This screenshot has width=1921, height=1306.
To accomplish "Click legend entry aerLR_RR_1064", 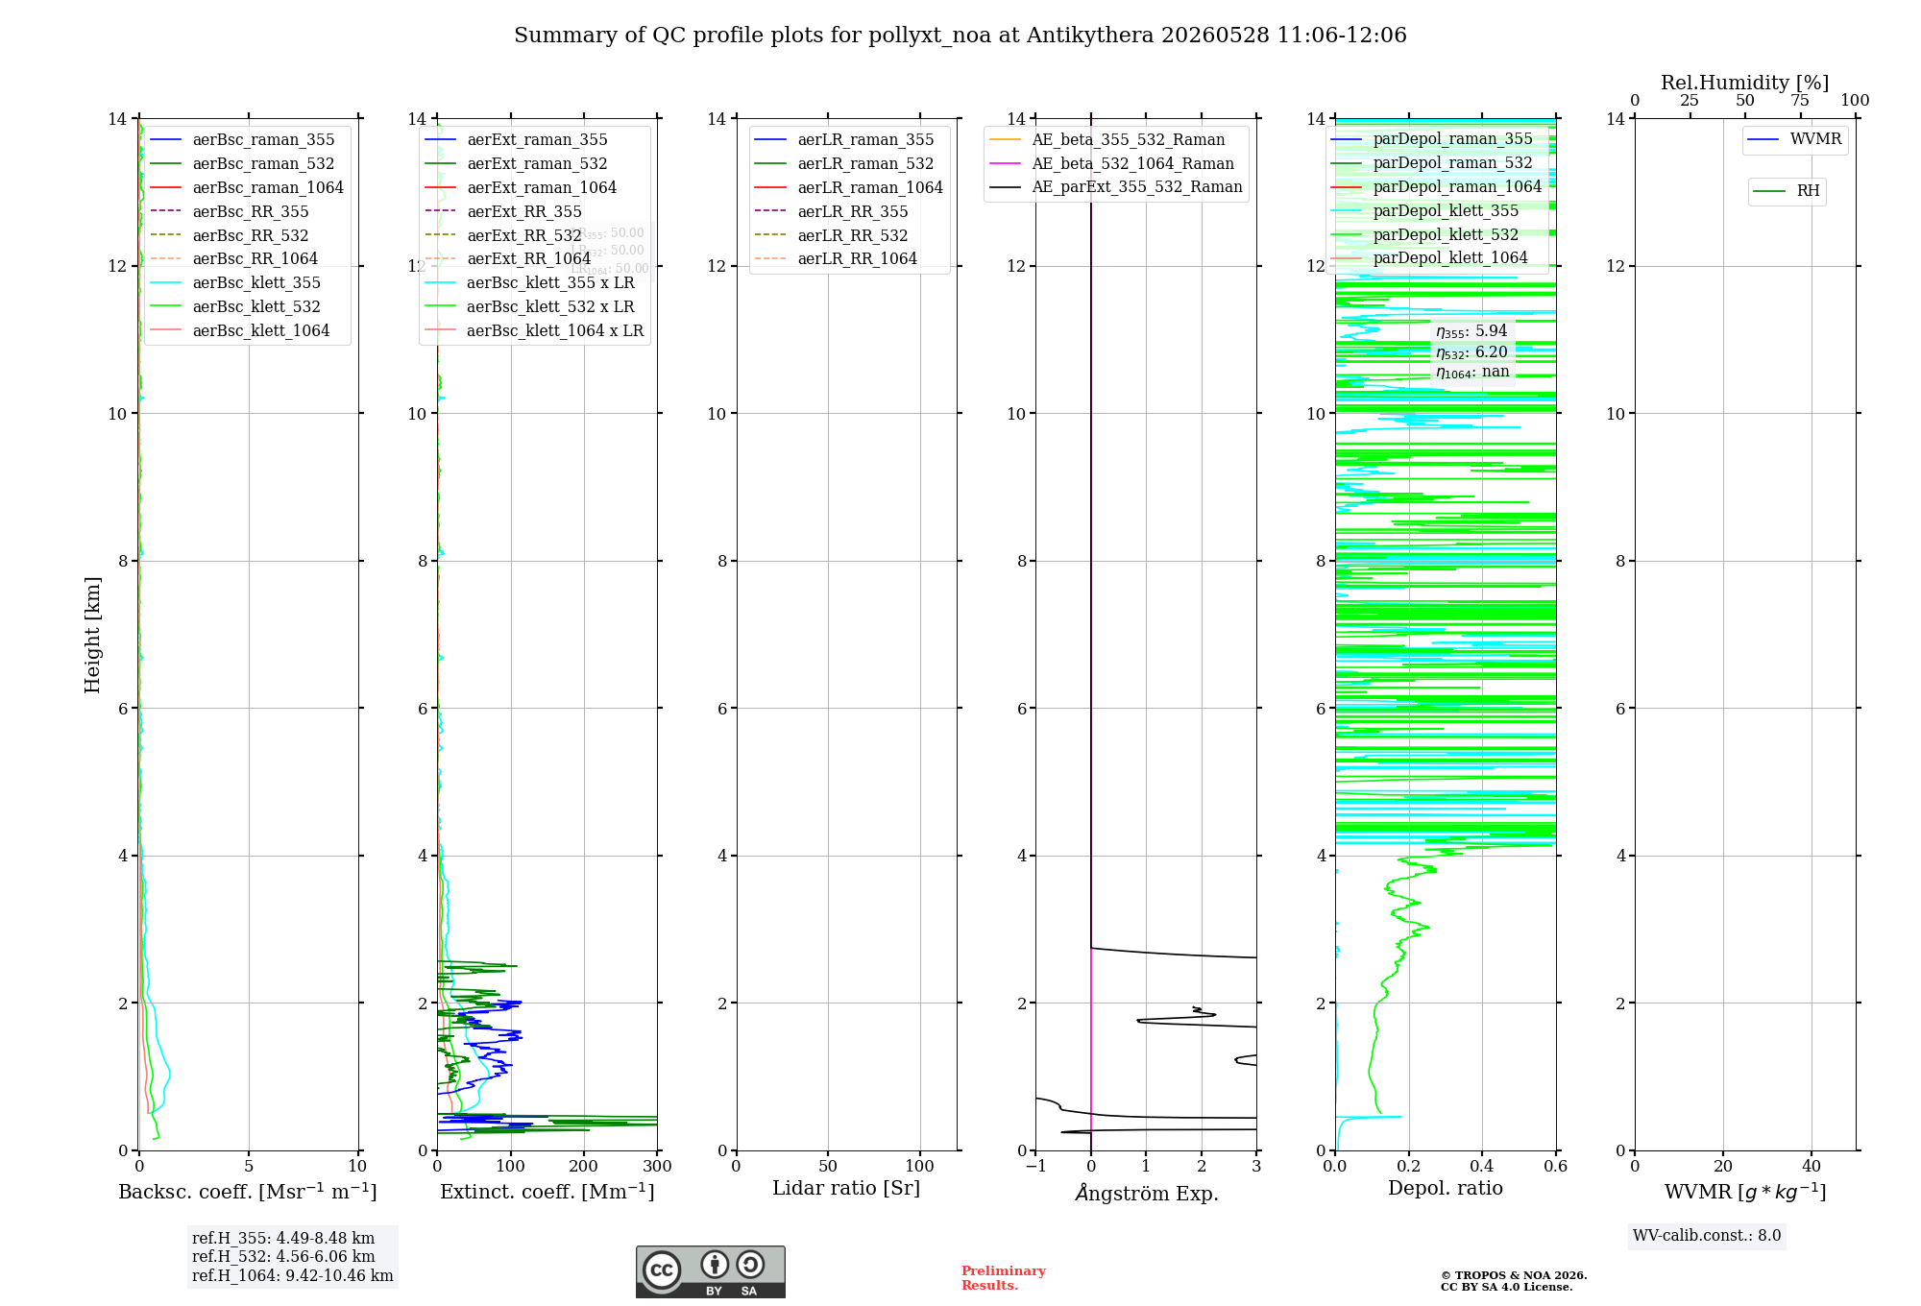I will point(837,259).
